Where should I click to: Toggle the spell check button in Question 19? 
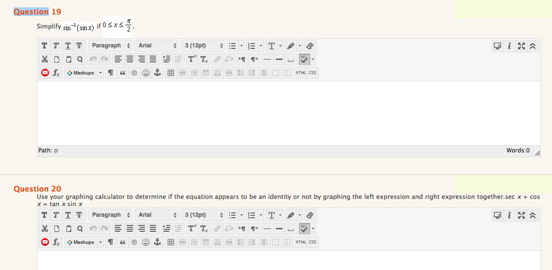[x=303, y=59]
